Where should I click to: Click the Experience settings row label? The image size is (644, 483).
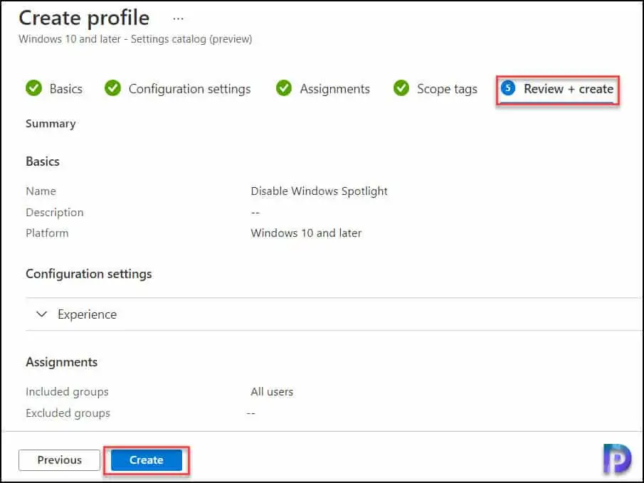[87, 314]
